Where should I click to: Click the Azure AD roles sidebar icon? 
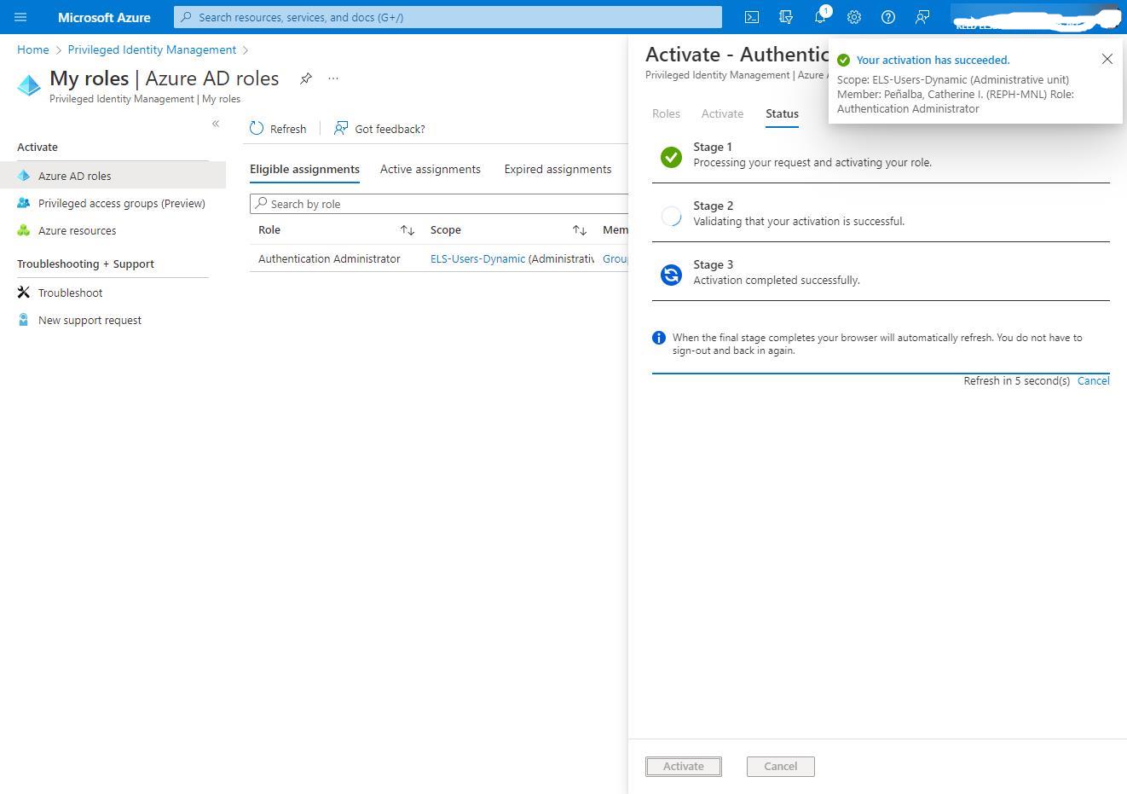(x=23, y=176)
